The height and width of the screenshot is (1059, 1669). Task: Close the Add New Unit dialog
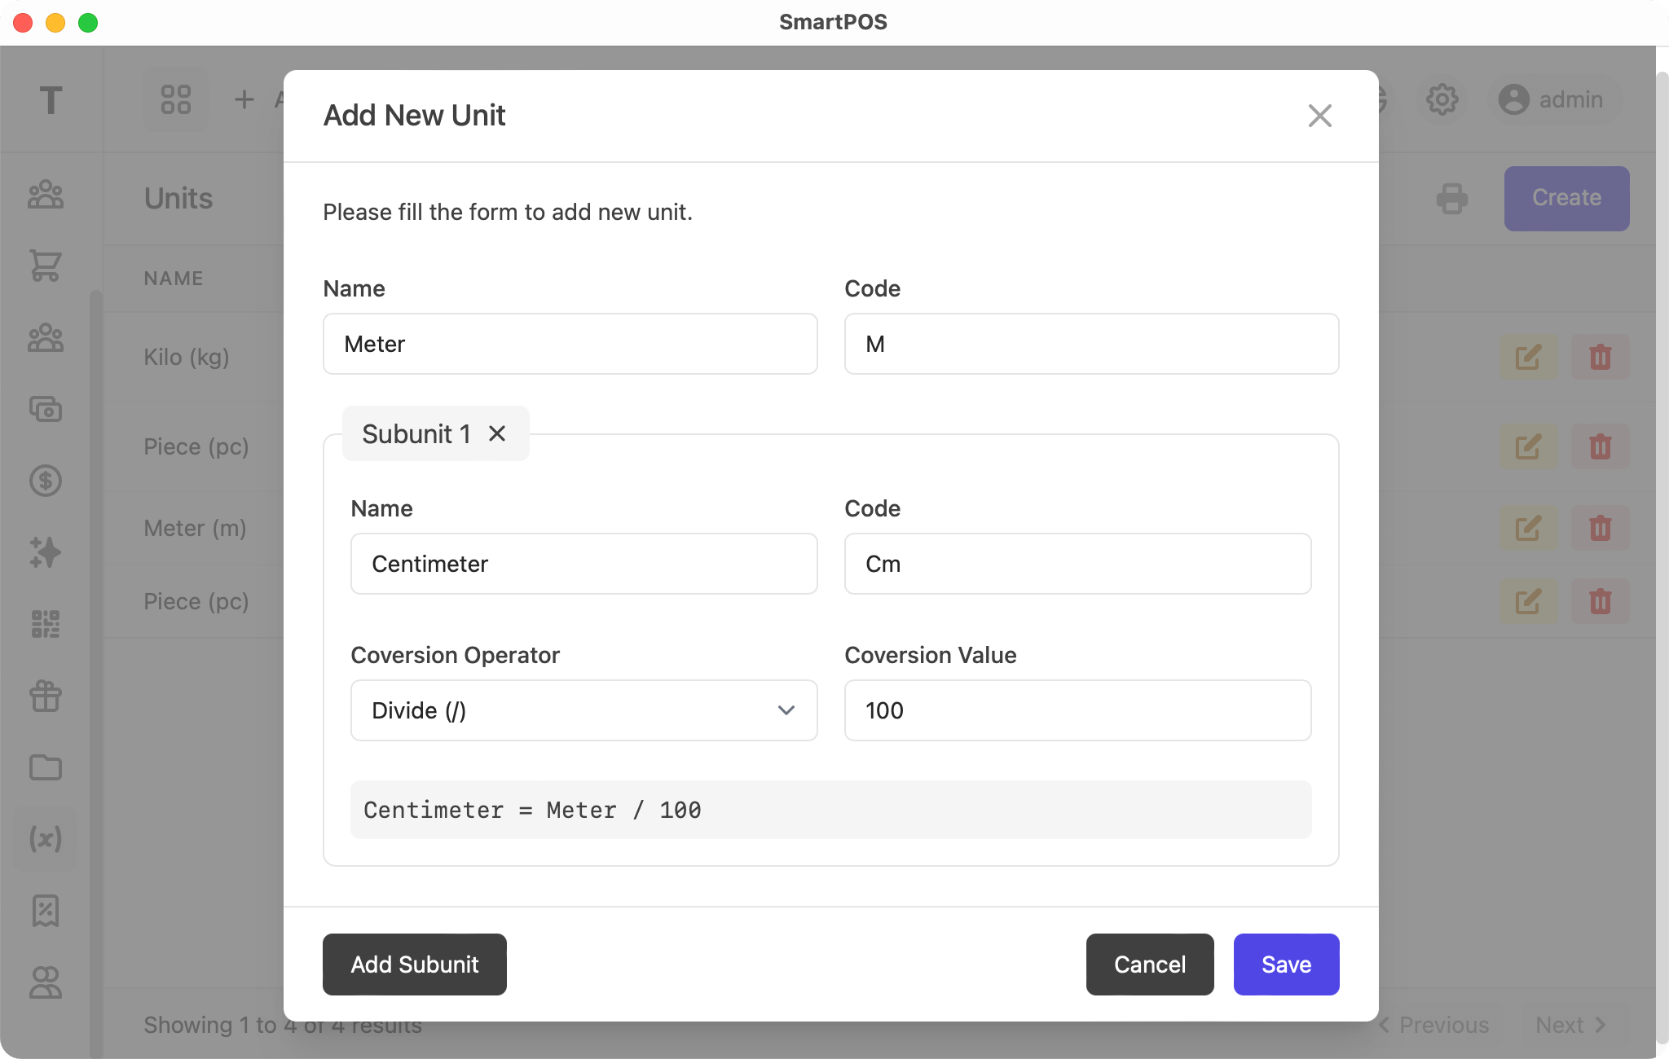click(x=1319, y=116)
